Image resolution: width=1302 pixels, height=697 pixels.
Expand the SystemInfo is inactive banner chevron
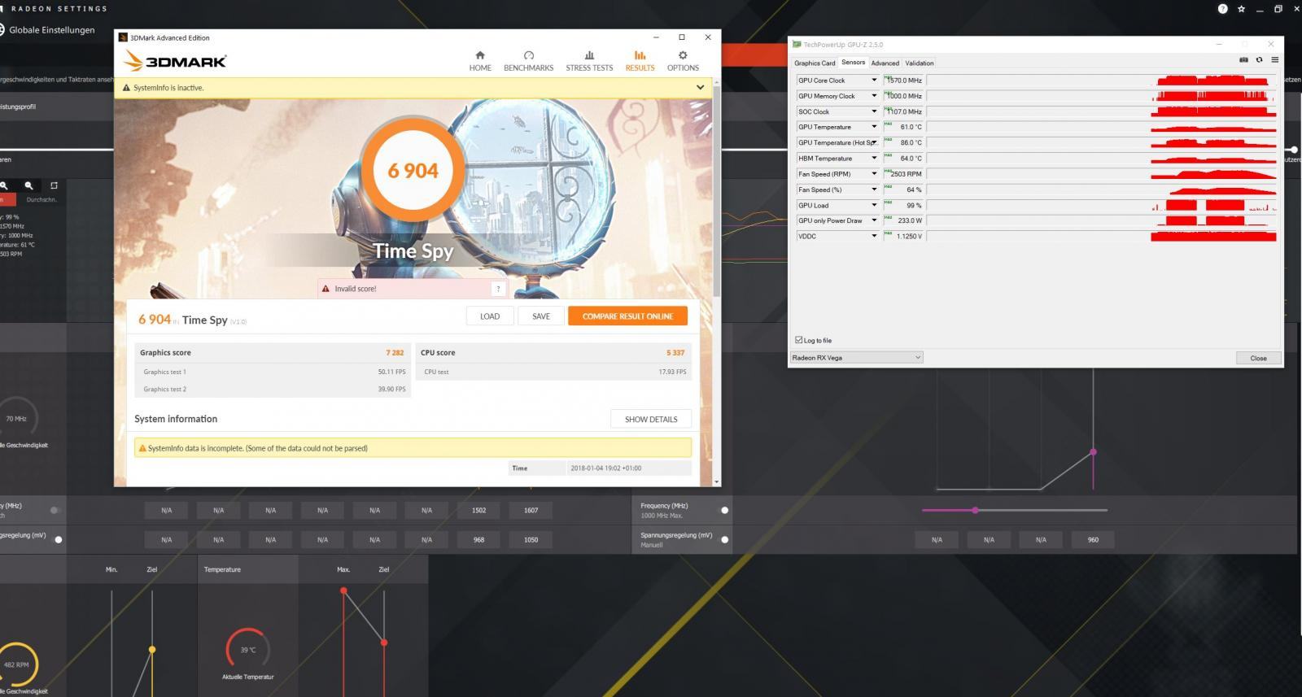(700, 87)
